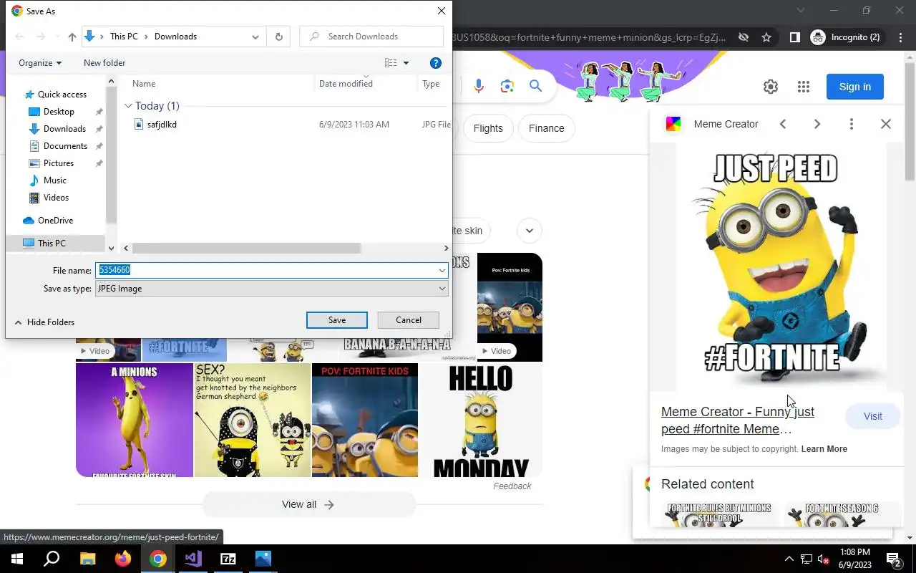Click Google Lens image search icon
This screenshot has width=916, height=573.
pyautogui.click(x=507, y=87)
